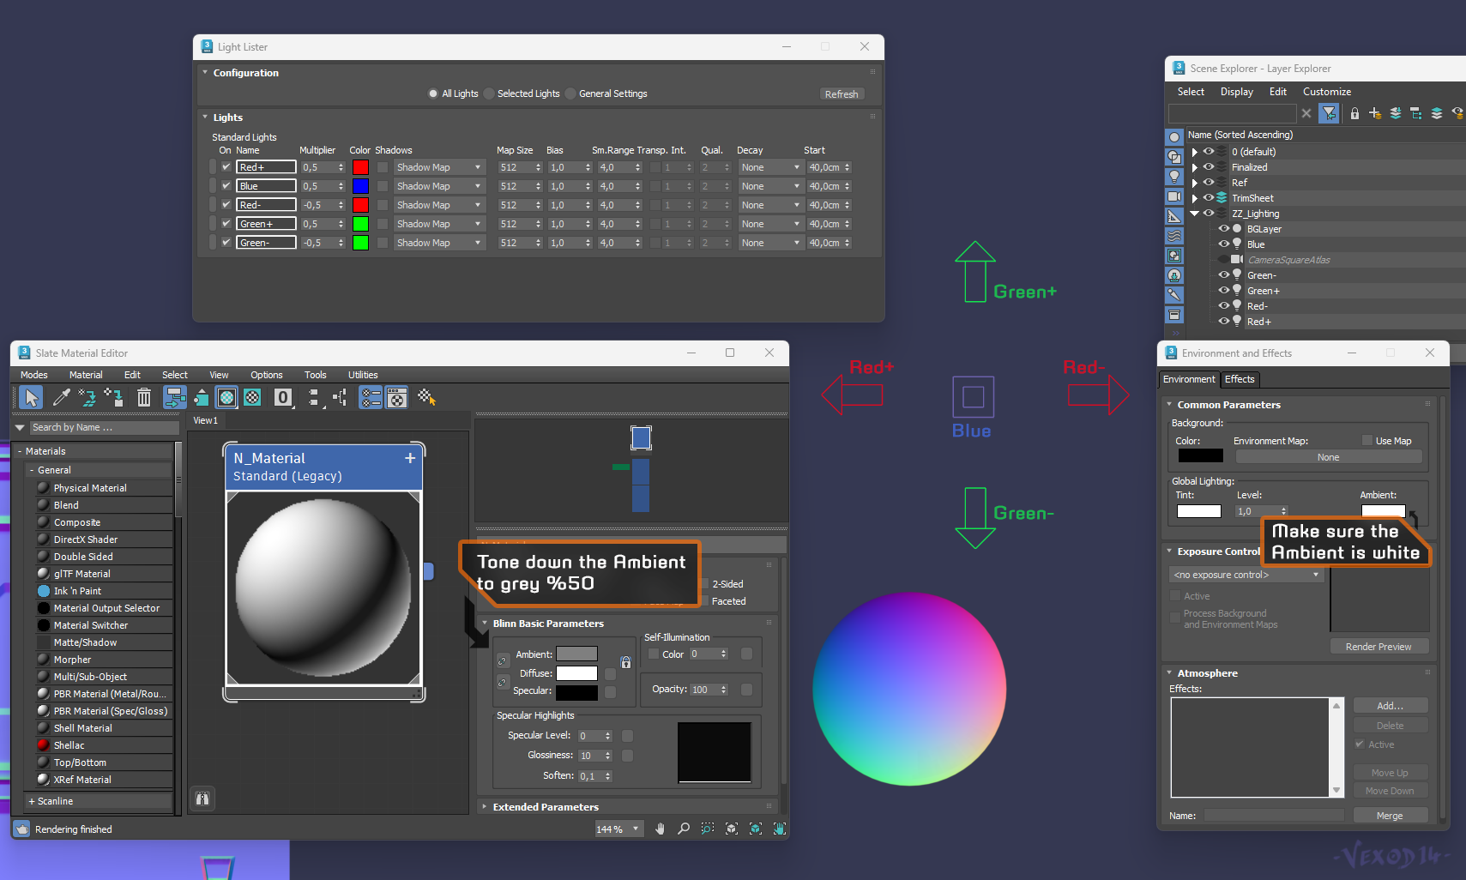The width and height of the screenshot is (1466, 880).
Task: Collapse the ZZ_Lighting layer tree
Action: tap(1194, 214)
